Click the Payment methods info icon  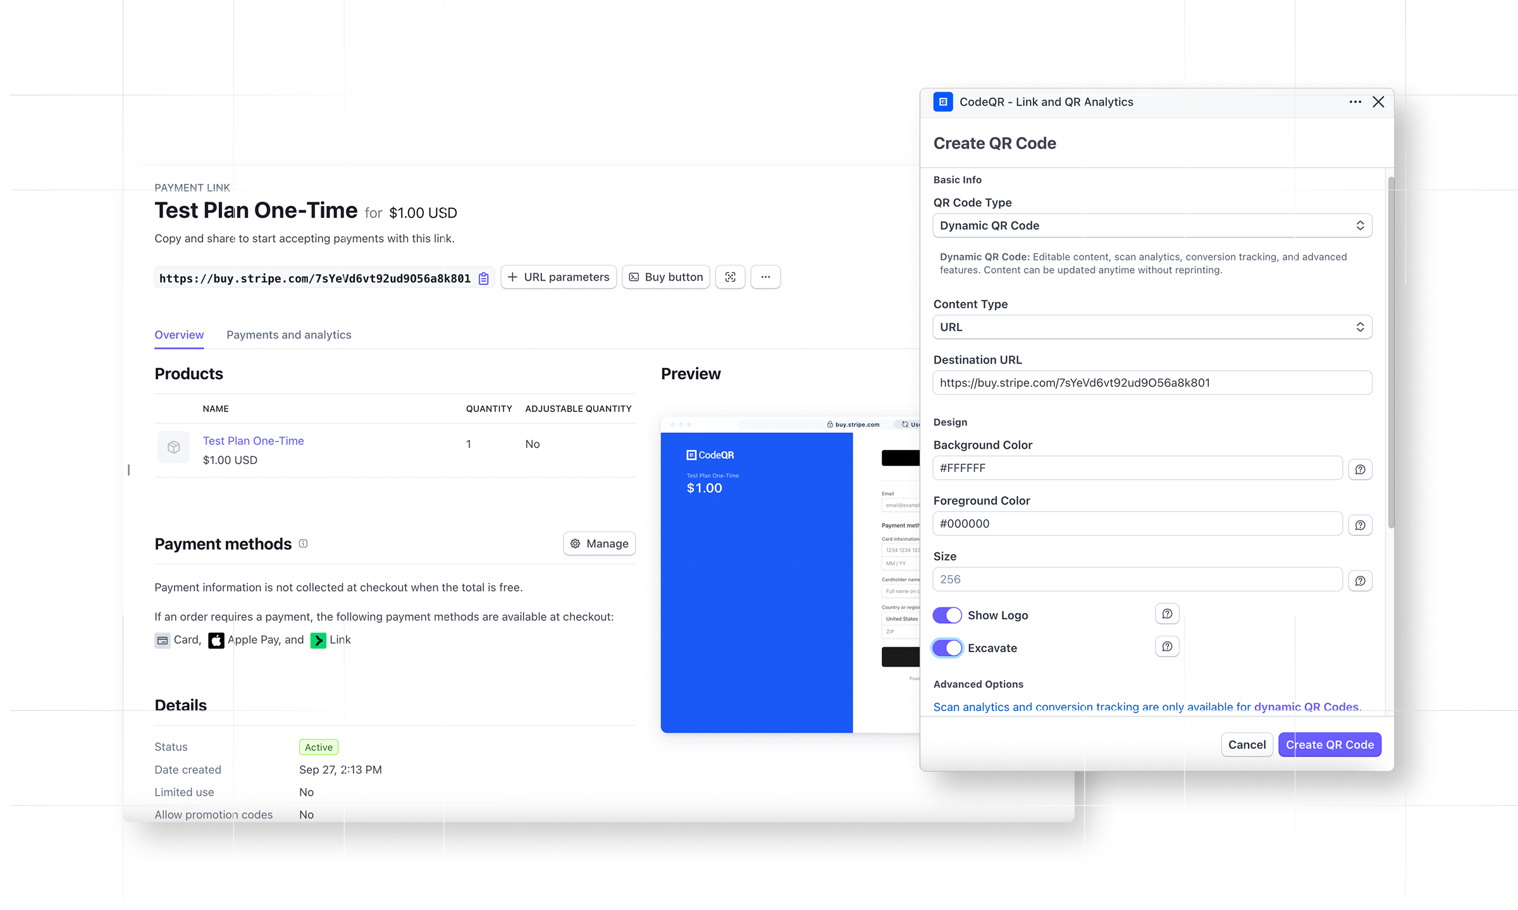click(x=303, y=543)
